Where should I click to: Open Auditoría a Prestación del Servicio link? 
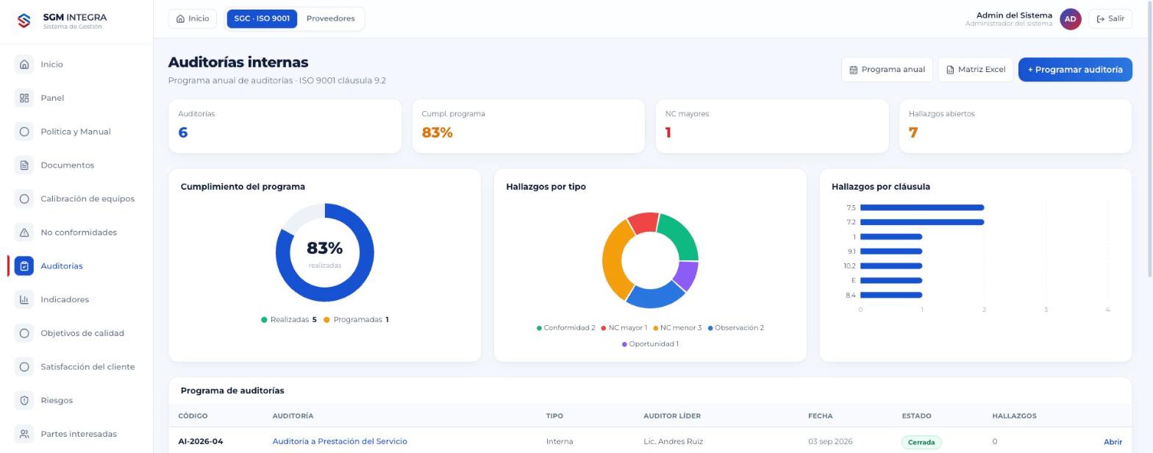click(x=340, y=441)
